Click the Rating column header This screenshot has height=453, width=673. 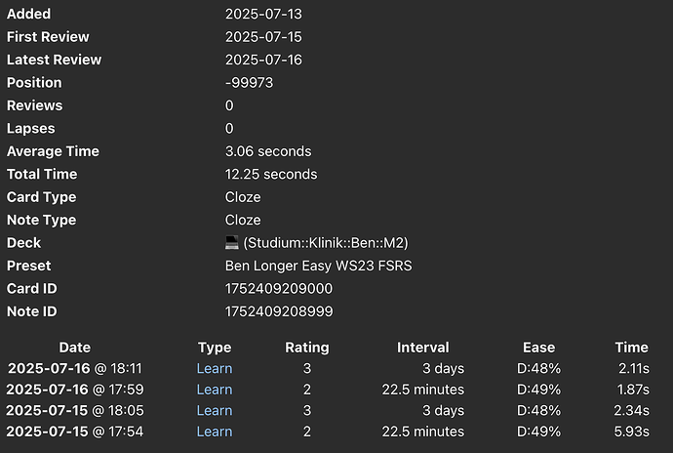307,348
